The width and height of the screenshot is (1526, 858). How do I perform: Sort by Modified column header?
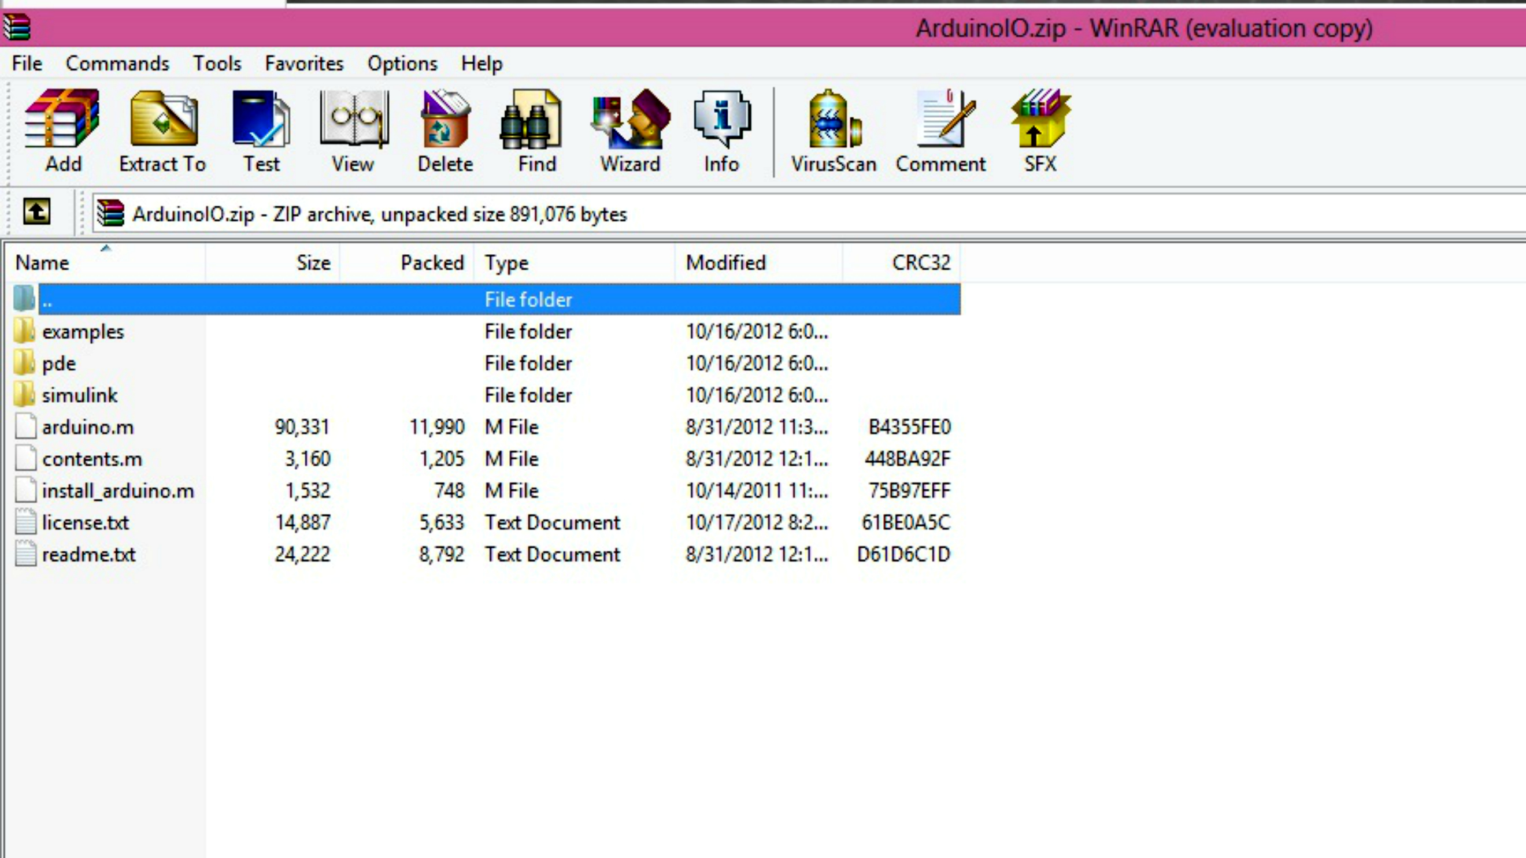(758, 262)
